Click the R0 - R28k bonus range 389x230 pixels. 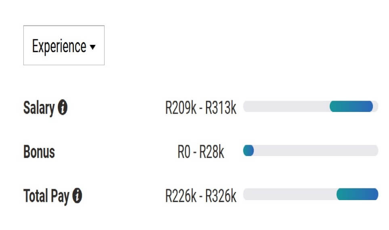(x=201, y=152)
